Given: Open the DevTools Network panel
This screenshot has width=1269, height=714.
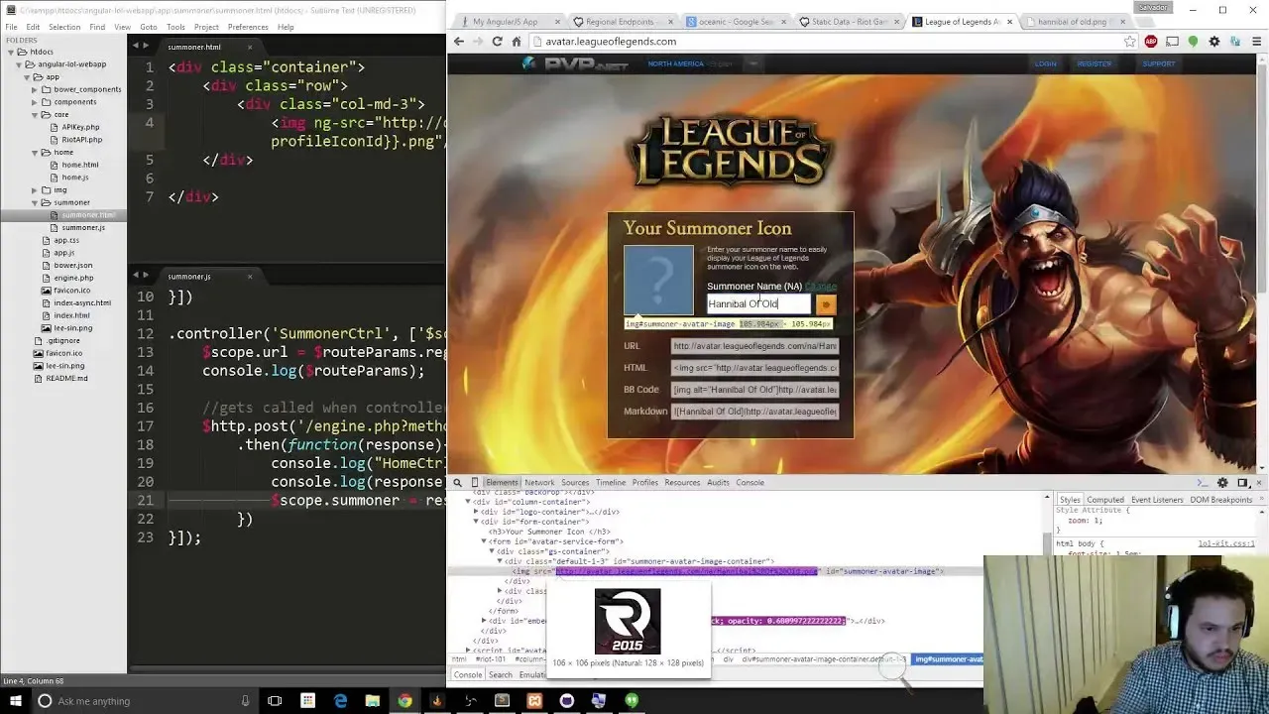Looking at the screenshot, I should [x=539, y=483].
